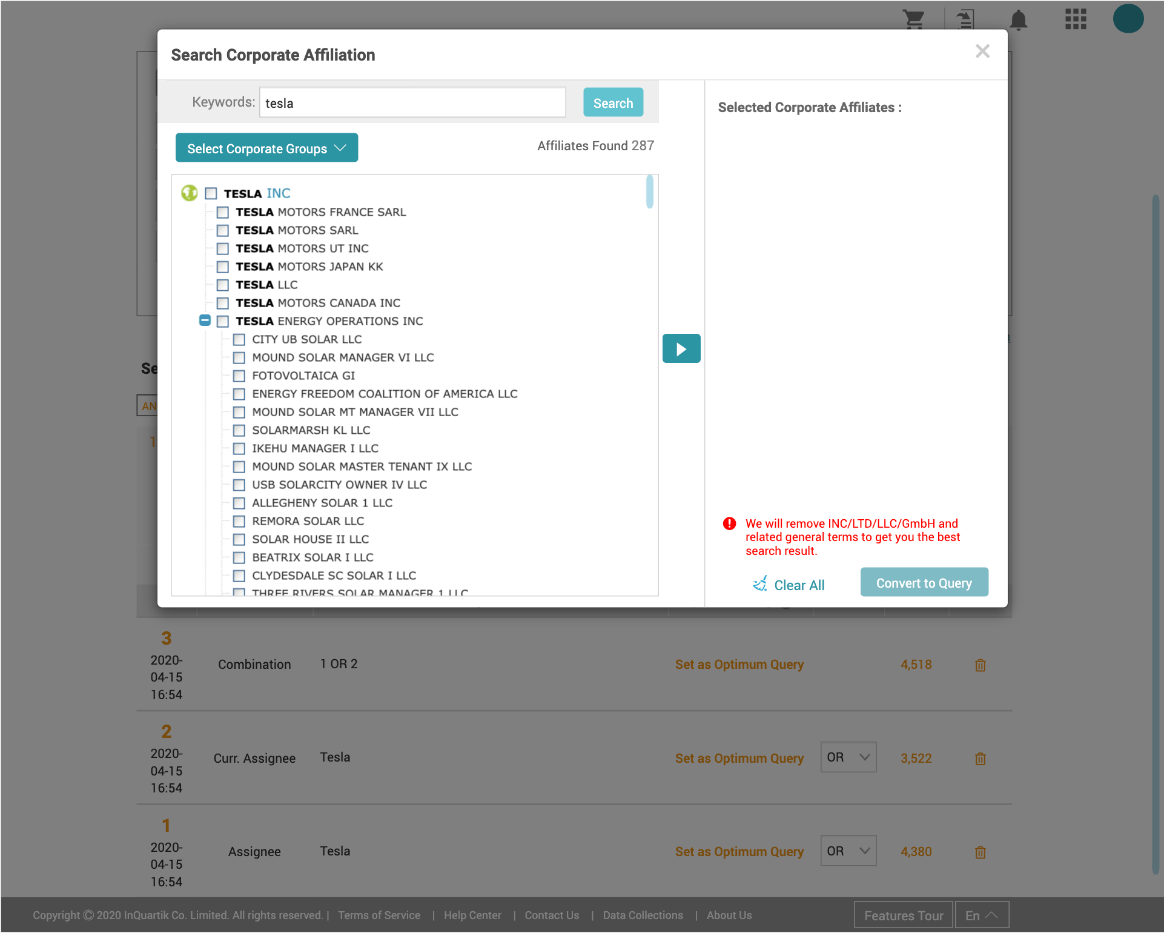Set query 2 as Optimum Query
1164x933 pixels.
[739, 759]
